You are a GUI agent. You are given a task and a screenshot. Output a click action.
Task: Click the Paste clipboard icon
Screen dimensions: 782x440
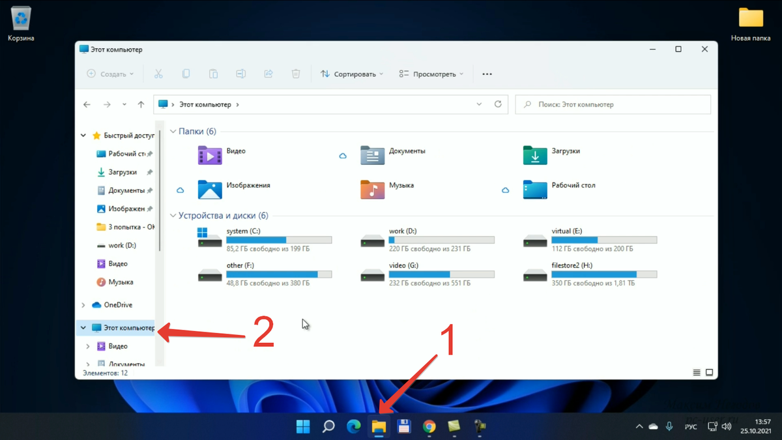(x=213, y=74)
